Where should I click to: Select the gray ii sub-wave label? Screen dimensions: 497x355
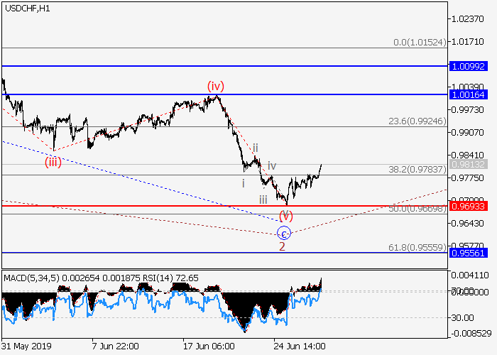tap(256, 148)
